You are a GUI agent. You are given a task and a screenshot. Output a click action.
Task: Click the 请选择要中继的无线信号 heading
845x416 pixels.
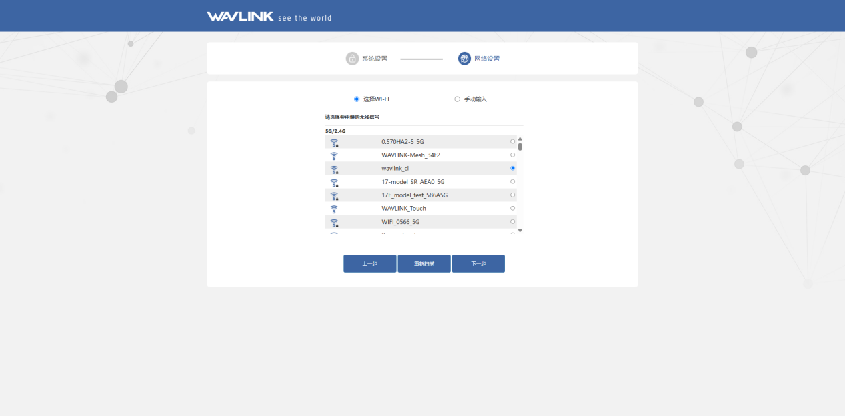click(x=353, y=117)
